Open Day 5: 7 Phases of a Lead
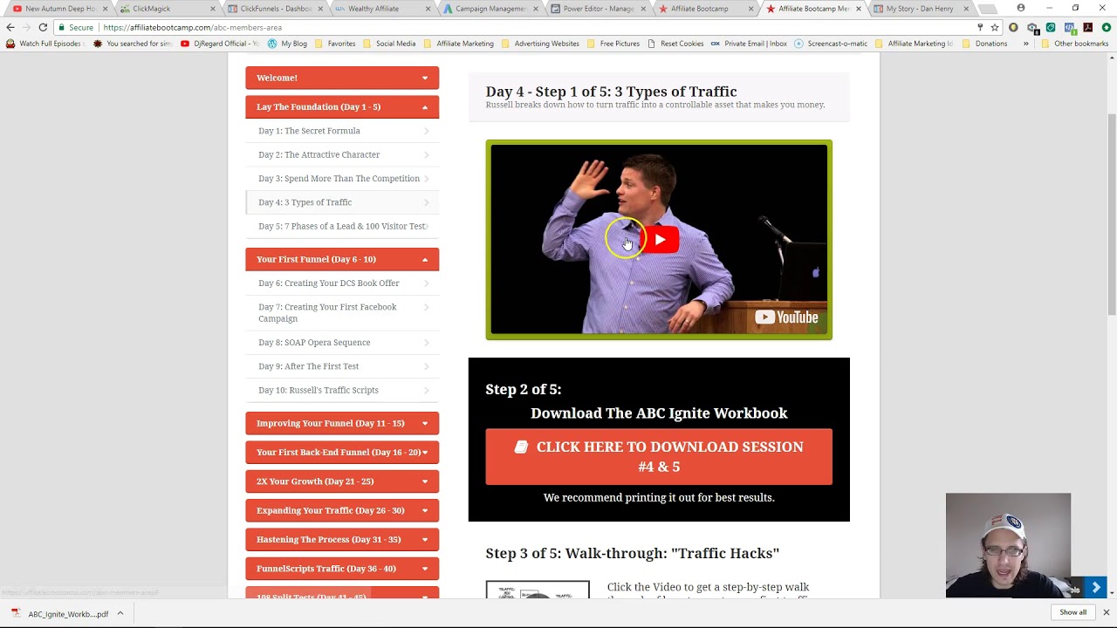This screenshot has width=1117, height=628. pyautogui.click(x=342, y=226)
